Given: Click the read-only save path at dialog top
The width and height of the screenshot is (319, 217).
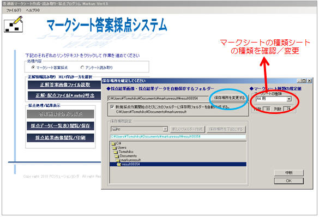Looking at the screenshot, I should click(158, 98).
